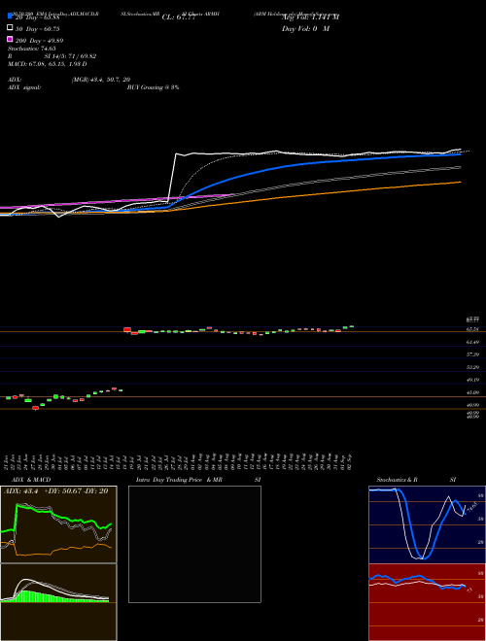Click the 49.19 price axis label
Screen dimensions: 486x641
coord(473,380)
